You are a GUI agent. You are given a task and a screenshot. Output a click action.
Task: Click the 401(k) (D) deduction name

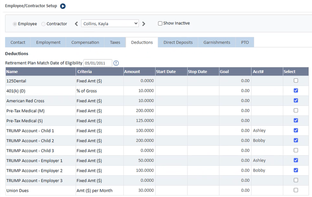tap(16, 91)
